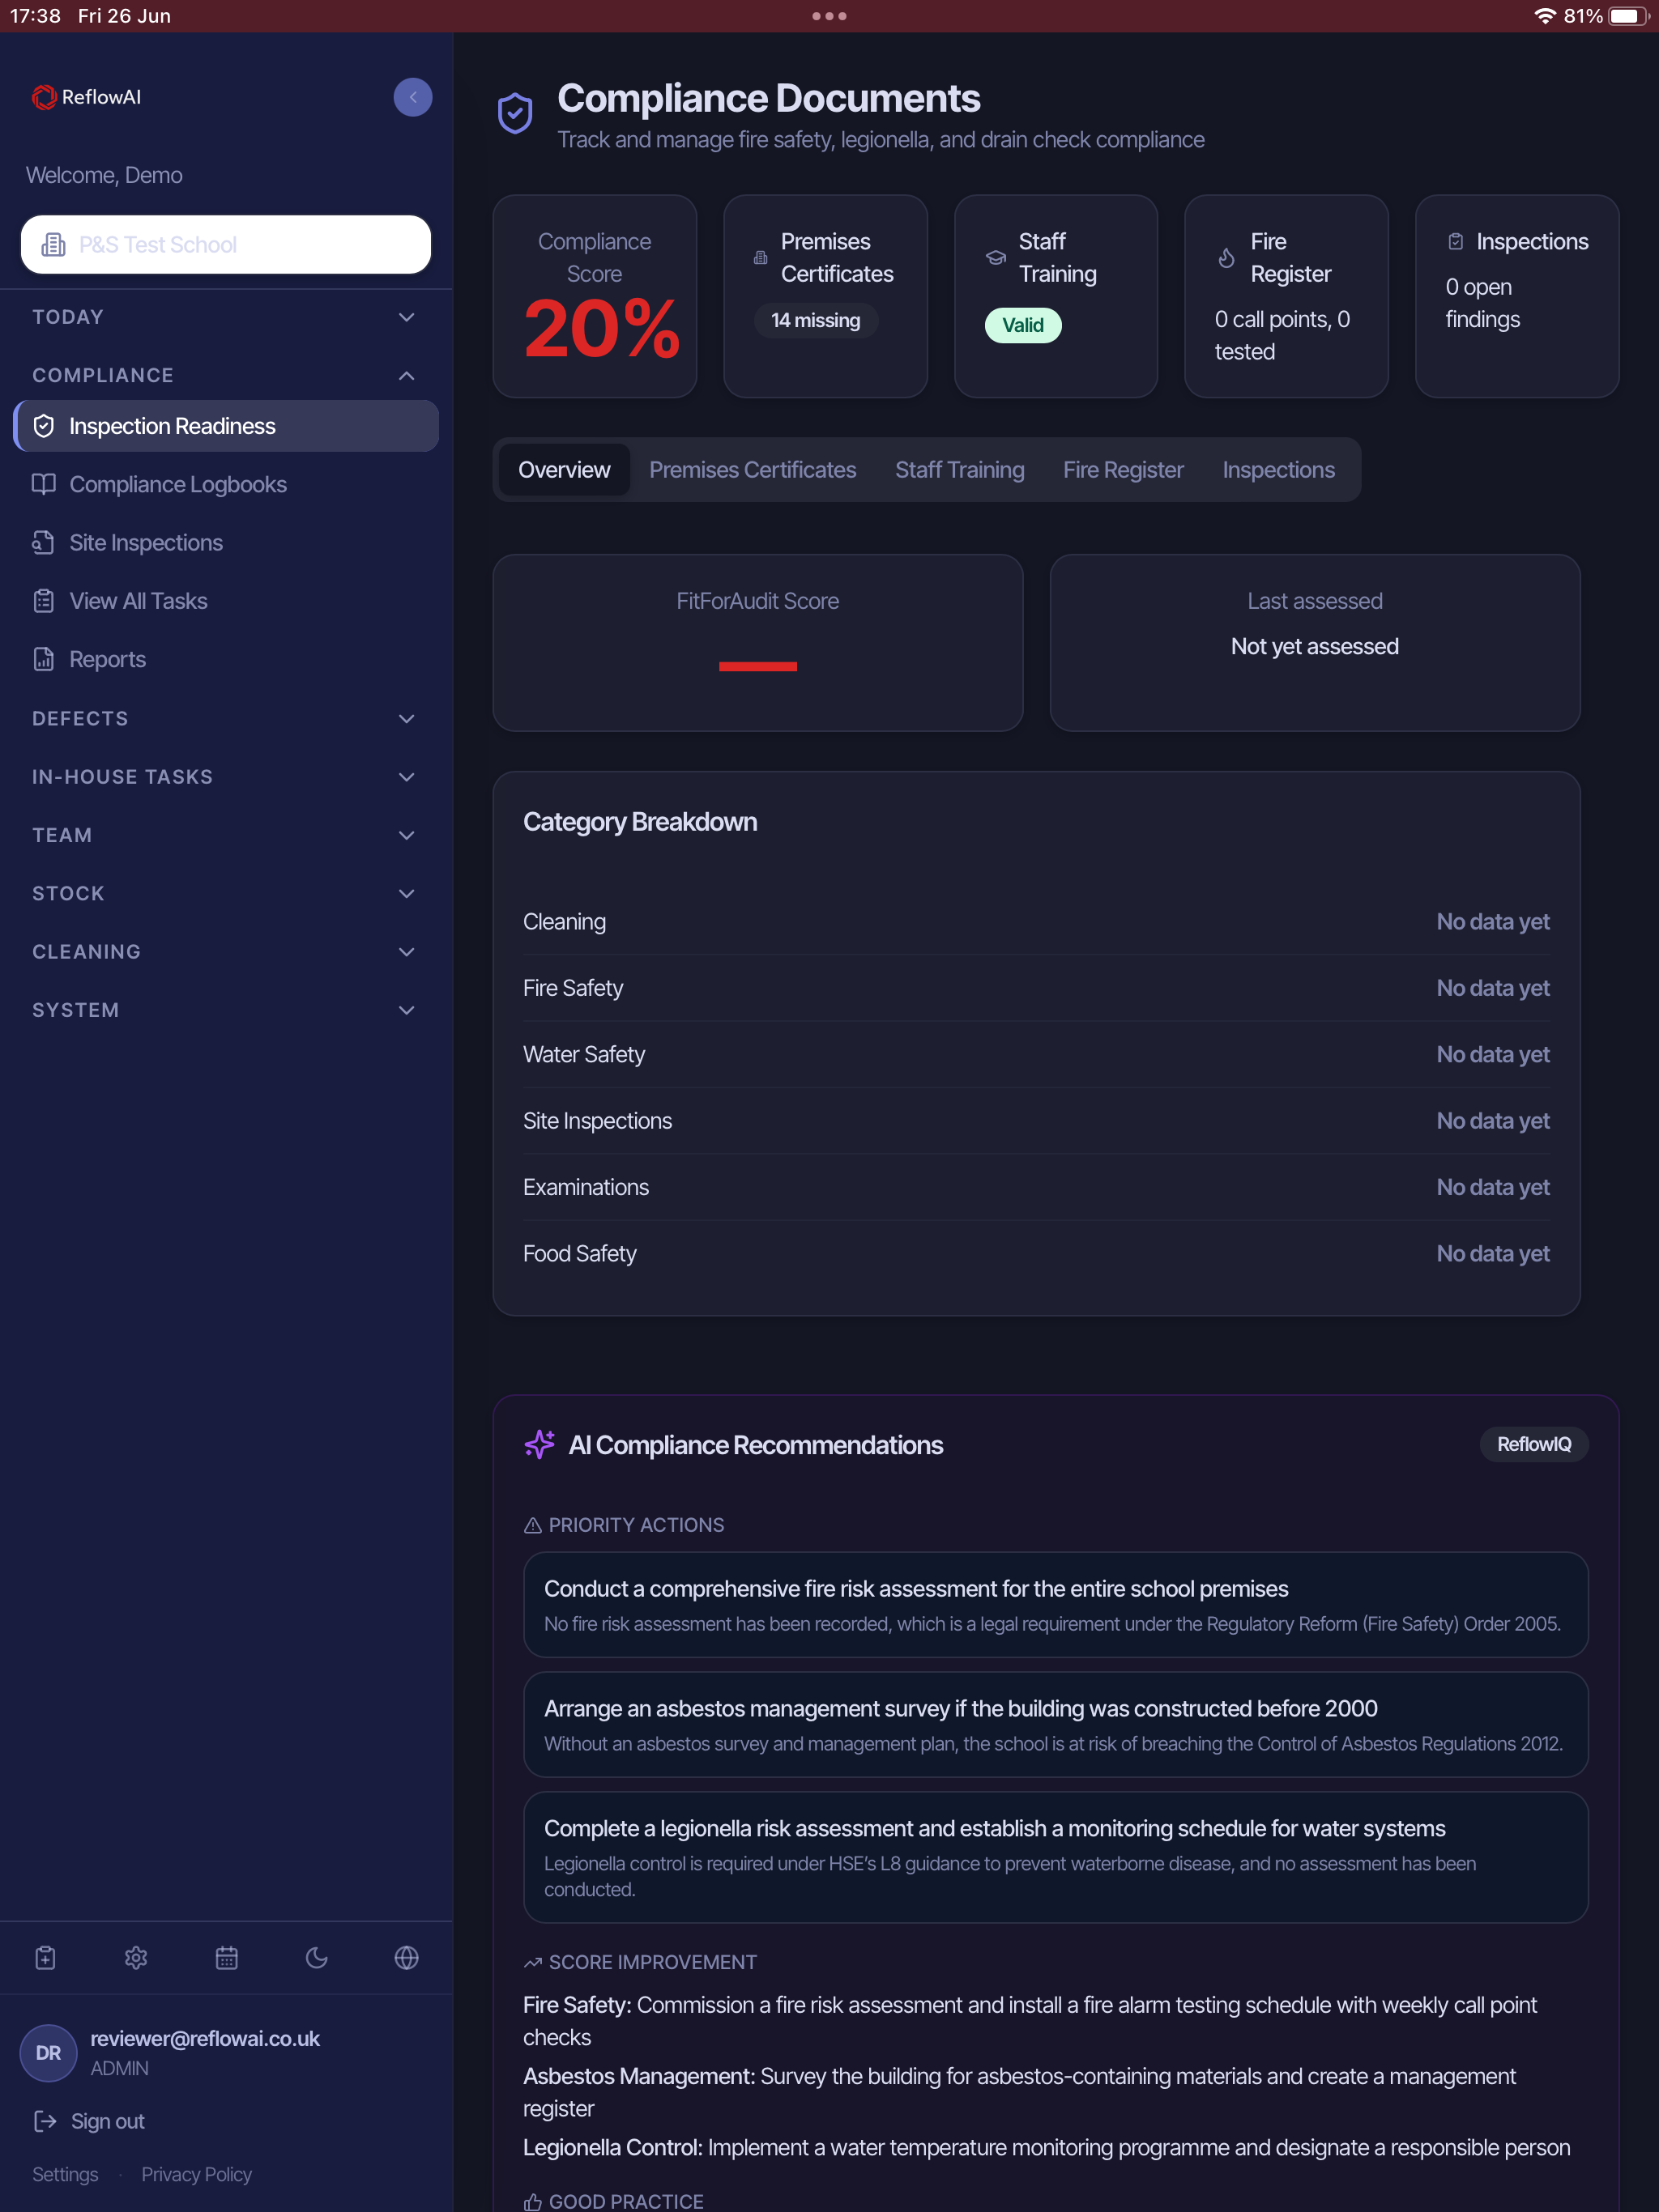
Task: Open Site Inspections in the sidebar
Action: click(x=226, y=543)
